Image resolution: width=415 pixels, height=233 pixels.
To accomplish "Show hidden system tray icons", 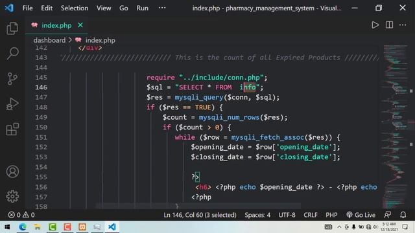I will click(x=339, y=227).
